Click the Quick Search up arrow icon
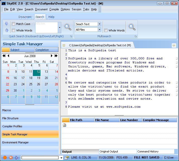Viewport: 179px width, 161px height. (7, 30)
